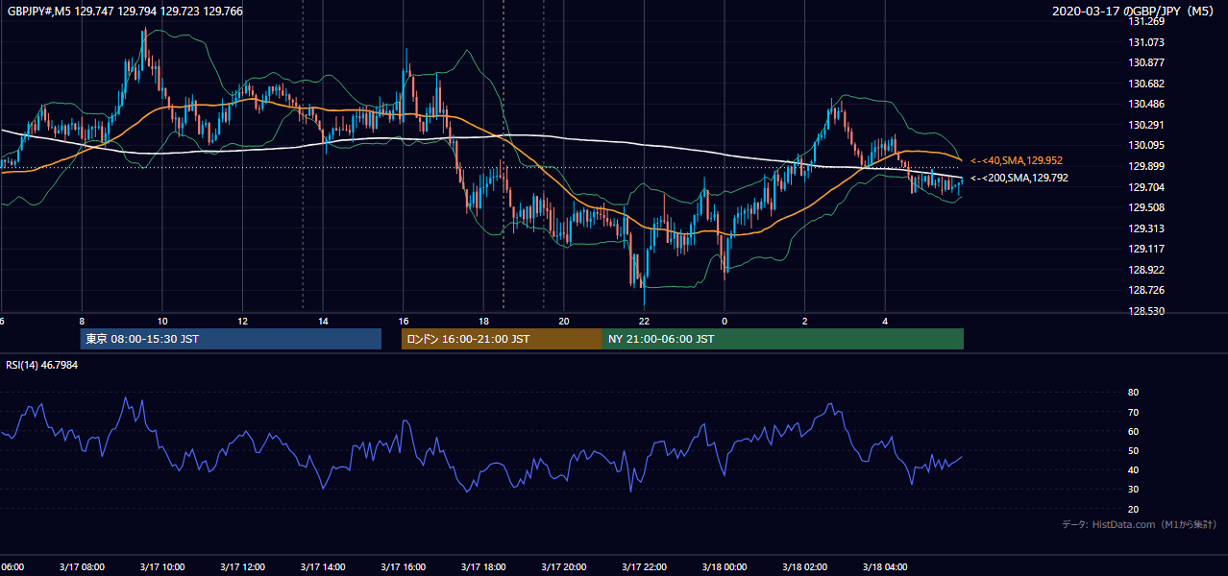Click the 3/17 14:00 bottom time label
This screenshot has width=1228, height=576.
(323, 566)
